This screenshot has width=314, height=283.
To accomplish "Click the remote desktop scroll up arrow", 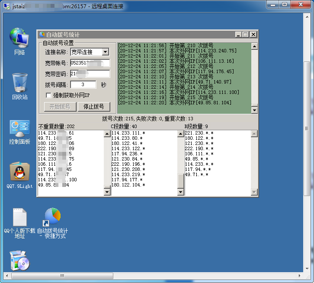I will click(307, 17).
